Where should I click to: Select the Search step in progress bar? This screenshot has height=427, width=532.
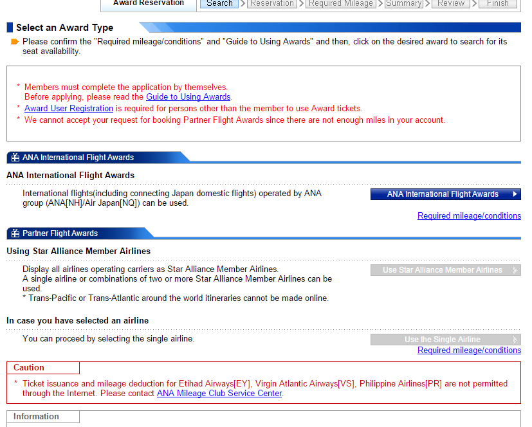click(x=219, y=4)
